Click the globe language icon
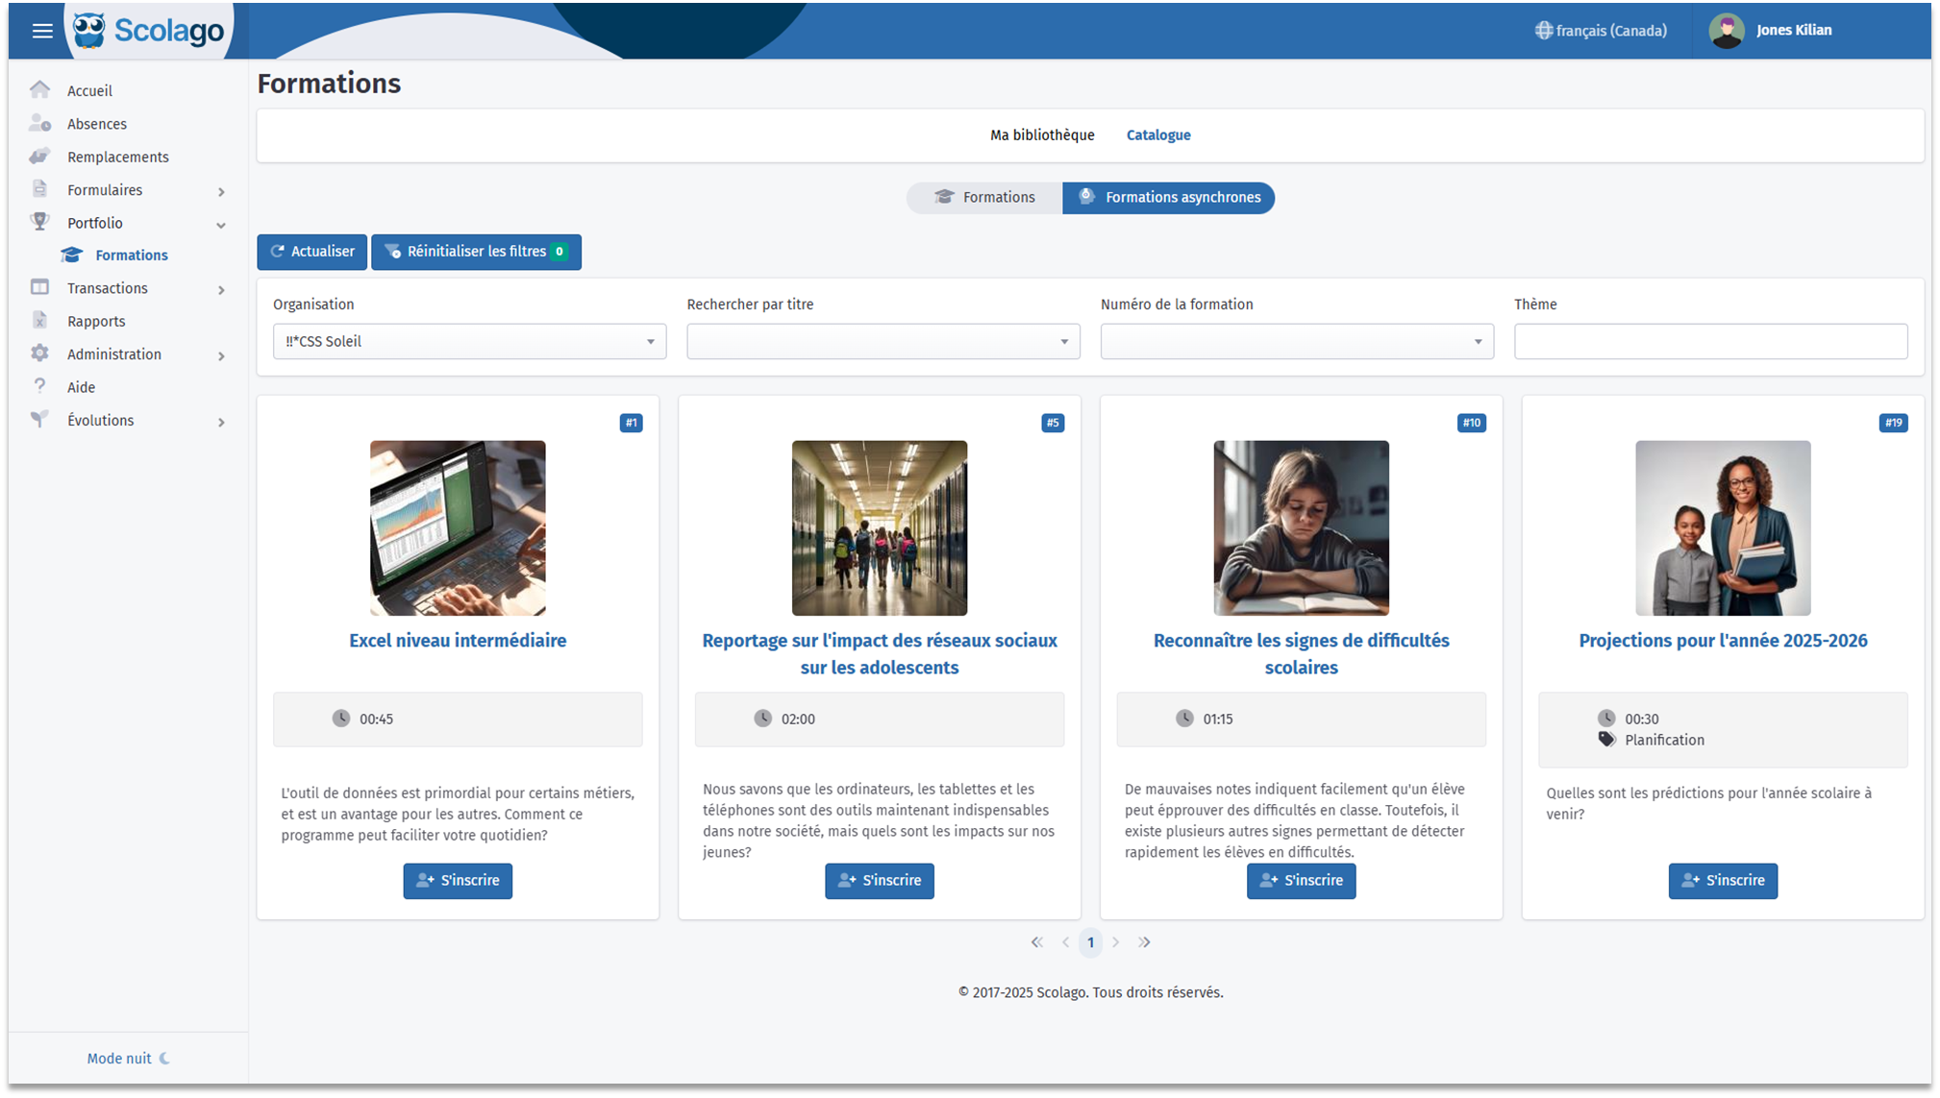 tap(1543, 31)
